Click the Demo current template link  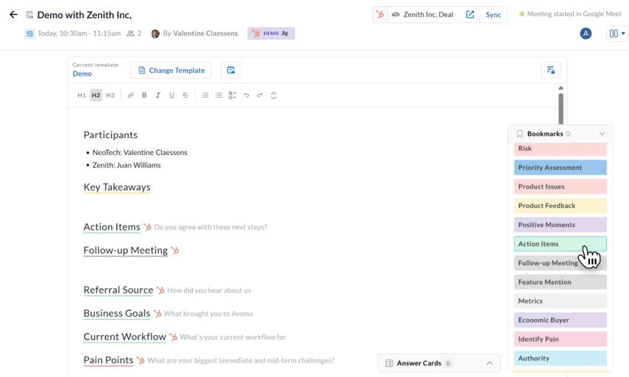[x=82, y=73]
